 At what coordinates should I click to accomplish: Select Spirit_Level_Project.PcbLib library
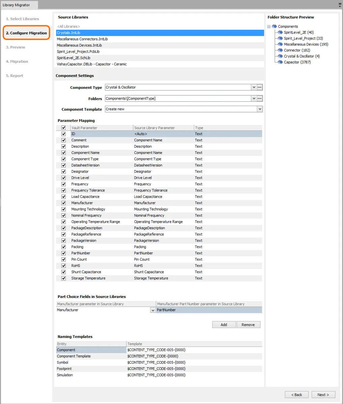160,52
